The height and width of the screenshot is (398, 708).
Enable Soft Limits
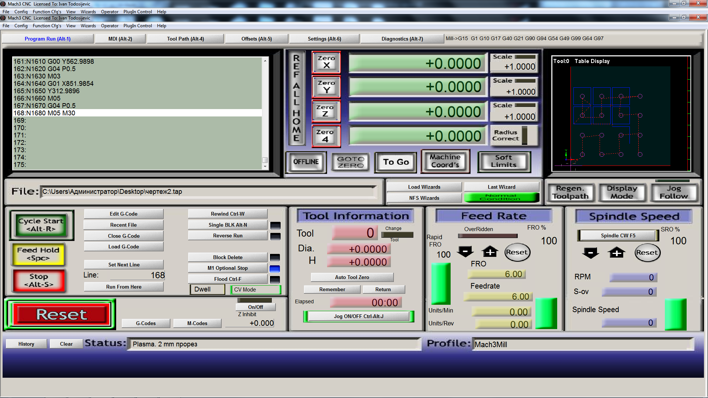pyautogui.click(x=504, y=161)
